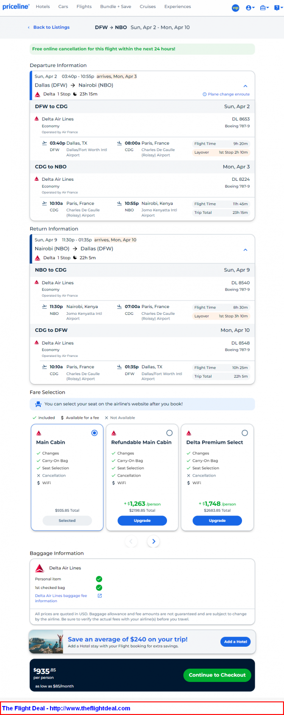The image size is (284, 715).
Task: Click the moon overnight icon by 23h 15m
Action: (75, 94)
